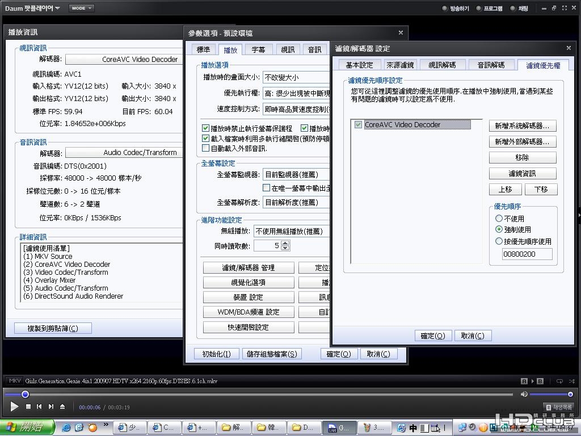Switch to the 來源濾鏡 tab

click(x=400, y=65)
